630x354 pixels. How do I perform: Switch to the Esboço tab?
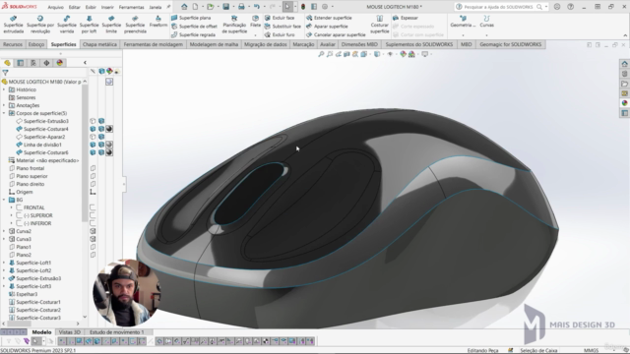tap(36, 44)
